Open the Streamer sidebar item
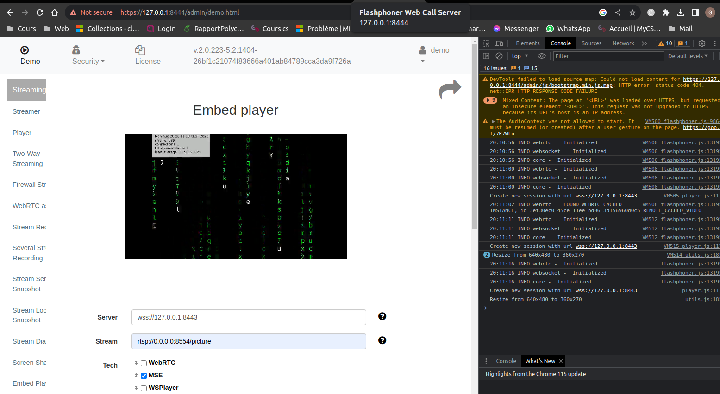Viewport: 720px width, 394px height. (x=26, y=111)
